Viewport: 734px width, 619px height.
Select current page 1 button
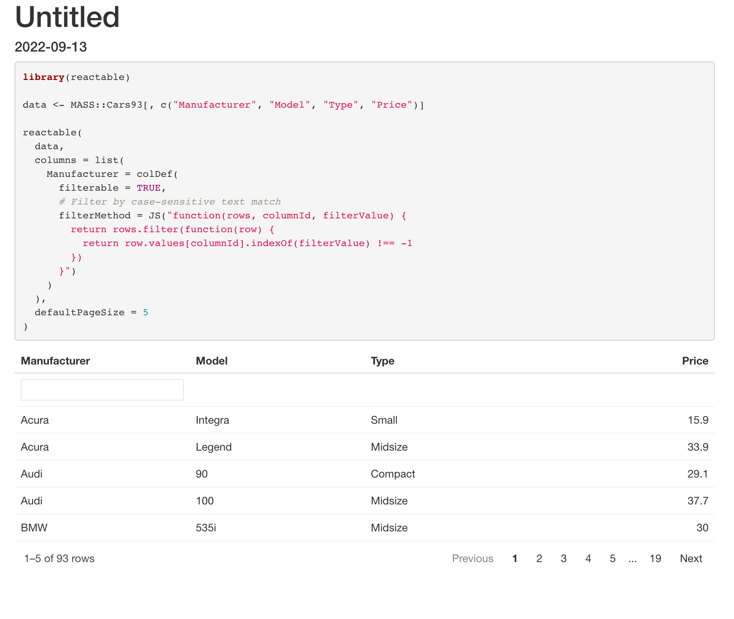click(x=515, y=559)
